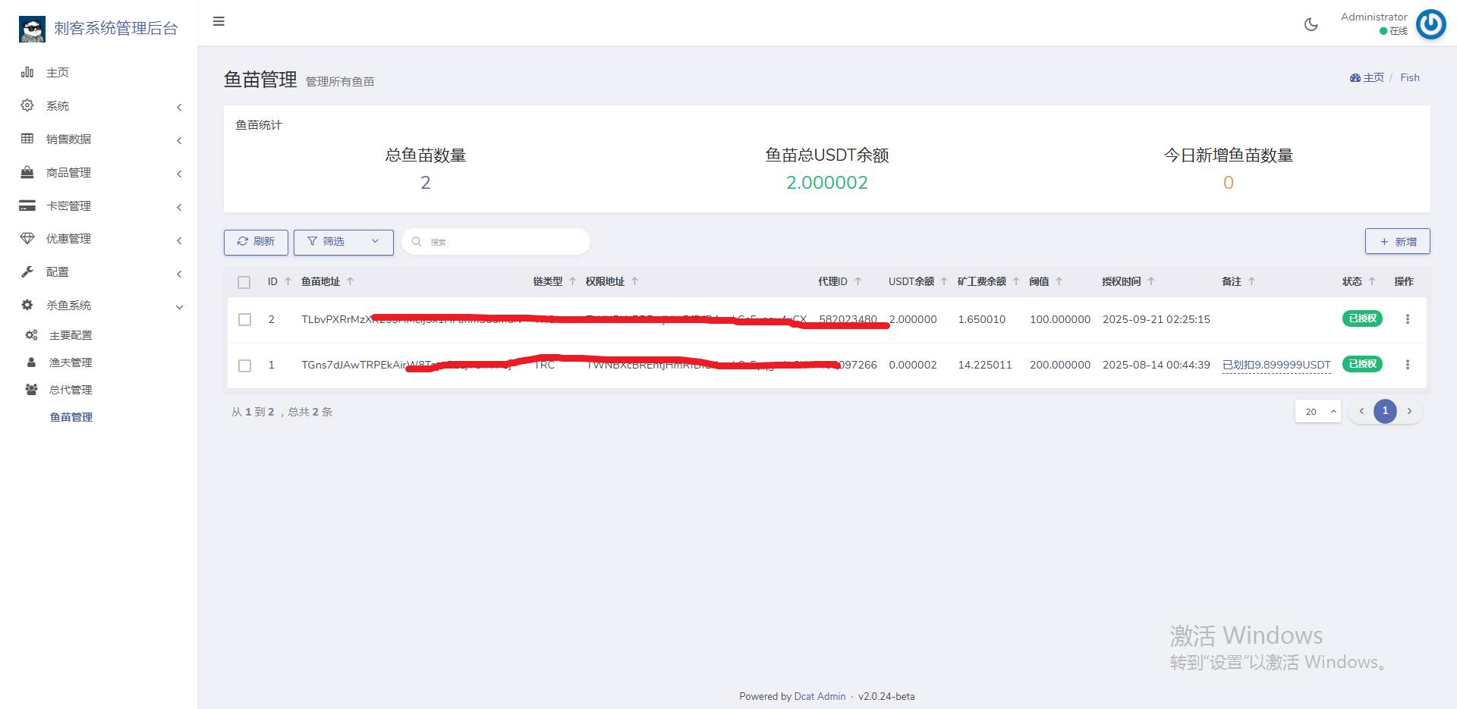Open the Administrator avatar menu
Image resolution: width=1457 pixels, height=709 pixels.
(x=1430, y=24)
